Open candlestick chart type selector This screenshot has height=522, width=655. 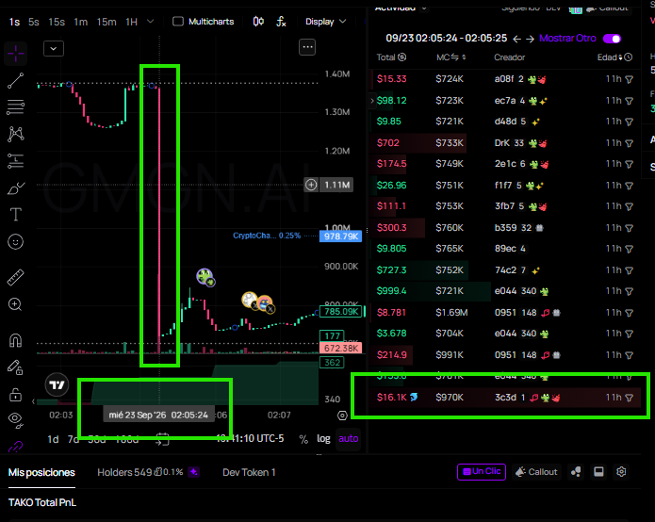[x=258, y=22]
